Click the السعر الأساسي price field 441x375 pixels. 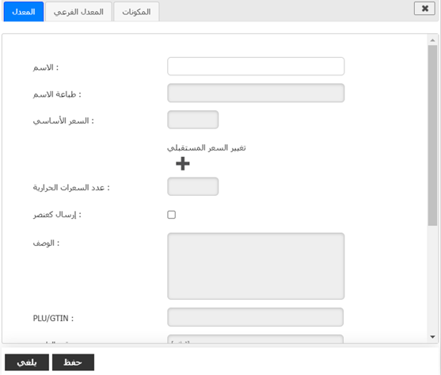click(193, 120)
